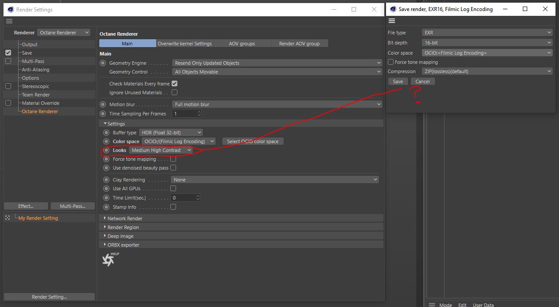Image resolution: width=559 pixels, height=307 pixels.
Task: Toggle the Use All GPUs animation dot
Action: 106,189
